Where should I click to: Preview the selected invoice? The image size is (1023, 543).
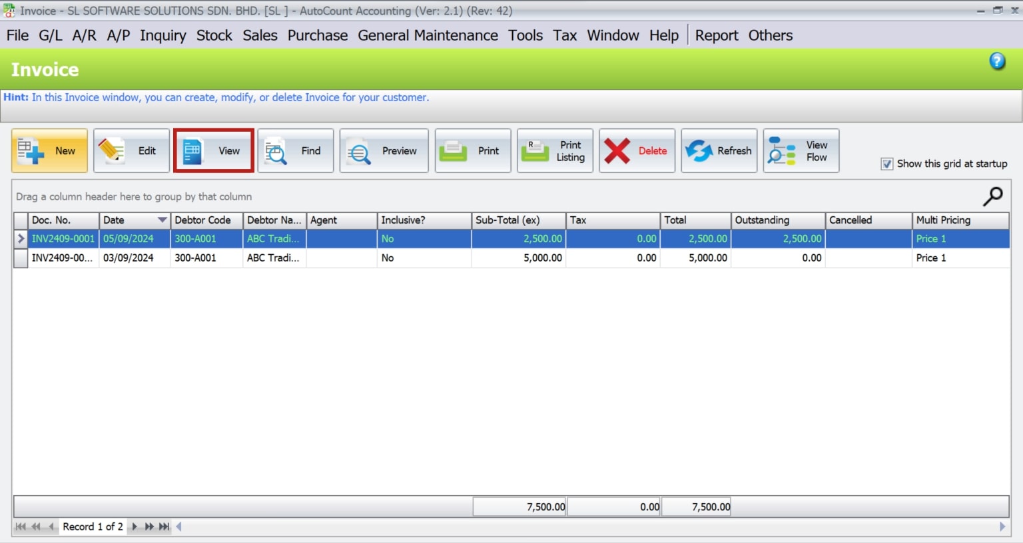tap(384, 150)
